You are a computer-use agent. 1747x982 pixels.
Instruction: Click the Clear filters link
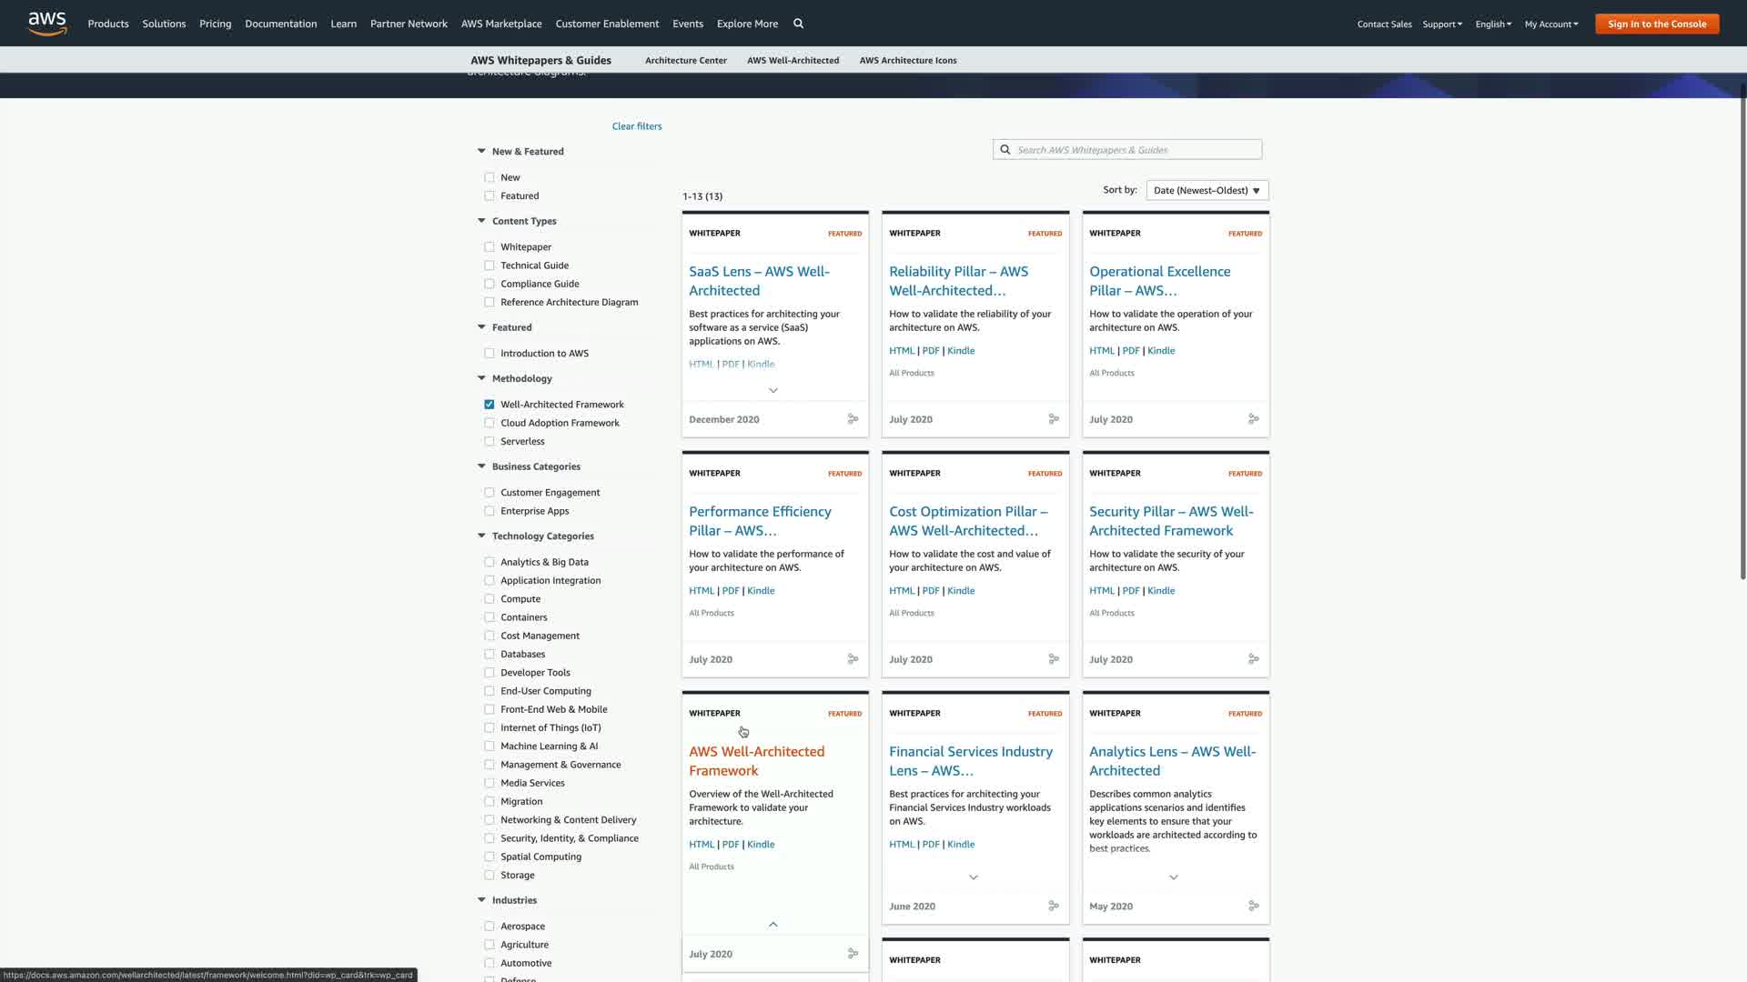pyautogui.click(x=637, y=126)
